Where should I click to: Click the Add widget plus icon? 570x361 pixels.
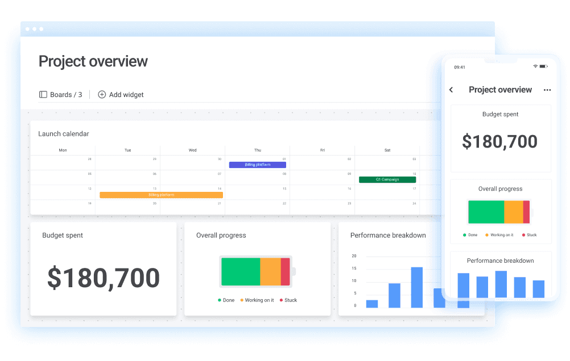pos(102,95)
